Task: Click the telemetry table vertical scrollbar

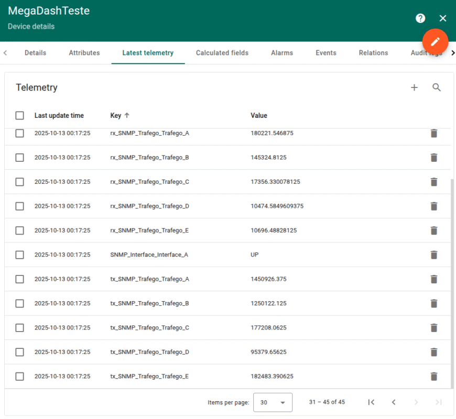Action: pos(452,283)
